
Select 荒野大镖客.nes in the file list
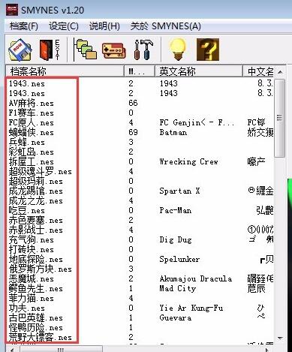coord(41,337)
